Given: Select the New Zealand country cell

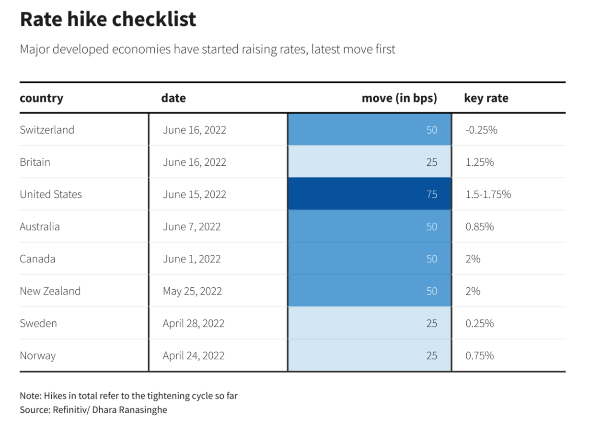Looking at the screenshot, I should coord(50,291).
